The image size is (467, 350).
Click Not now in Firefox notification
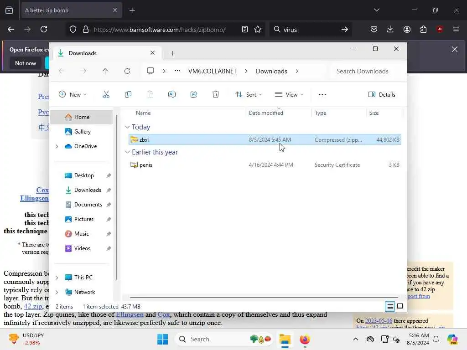tap(26, 63)
